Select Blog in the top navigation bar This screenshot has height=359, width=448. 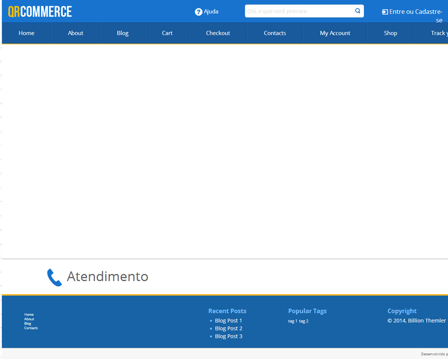tap(122, 33)
